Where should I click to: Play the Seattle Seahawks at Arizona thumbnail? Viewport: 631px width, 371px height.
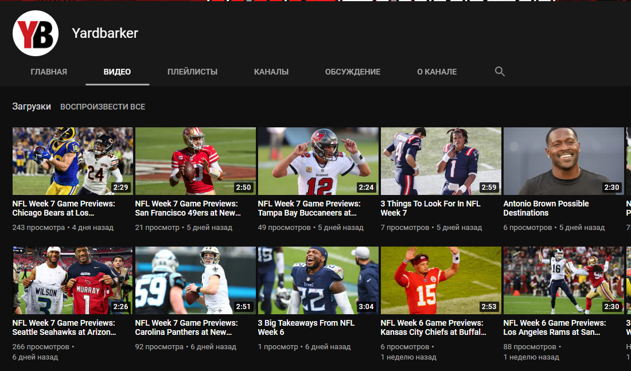[72, 280]
